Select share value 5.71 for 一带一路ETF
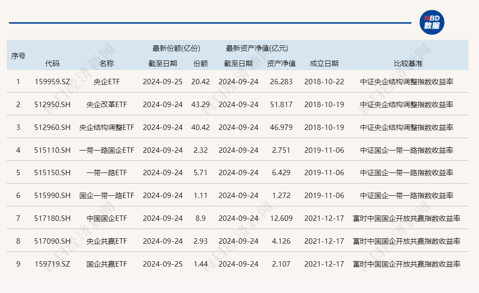This screenshot has height=293, width=479. [x=200, y=173]
